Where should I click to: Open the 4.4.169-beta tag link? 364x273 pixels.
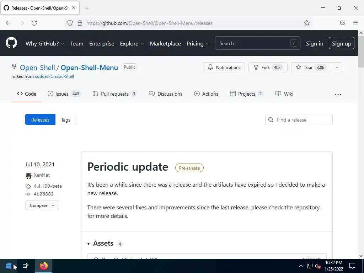(x=48, y=186)
